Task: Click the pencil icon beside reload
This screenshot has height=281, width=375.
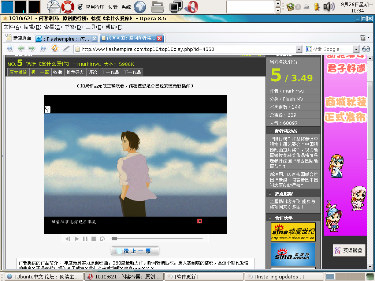Action: pos(66,49)
